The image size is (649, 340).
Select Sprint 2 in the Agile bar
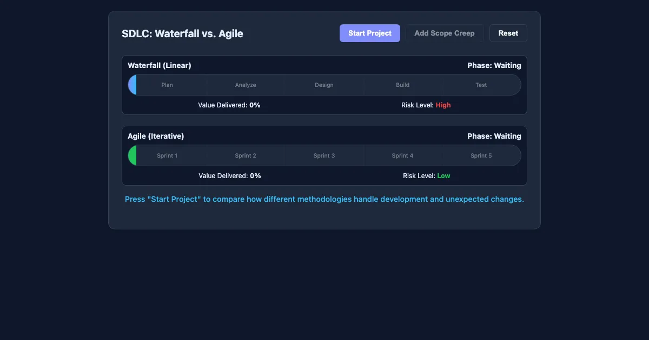tap(246, 155)
